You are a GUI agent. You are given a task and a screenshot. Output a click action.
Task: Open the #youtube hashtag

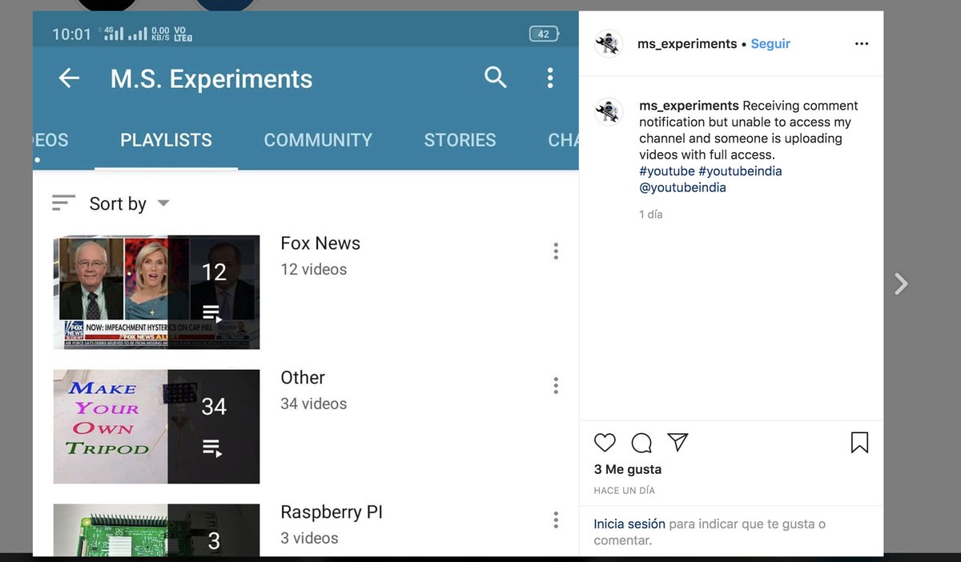tap(667, 171)
